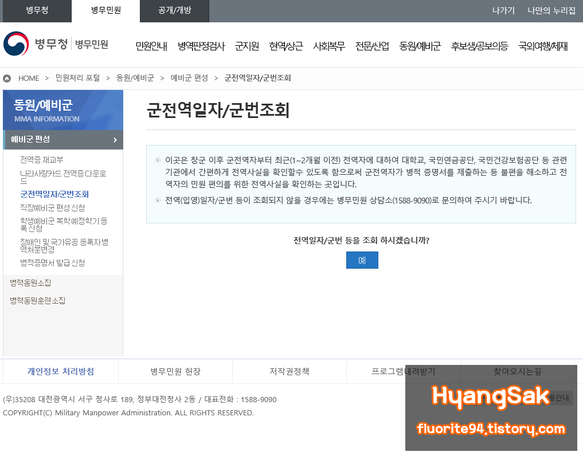Image resolution: width=583 pixels, height=456 pixels.
Task: Expand the 예비군 편성 chevron arrow
Action: pos(115,140)
